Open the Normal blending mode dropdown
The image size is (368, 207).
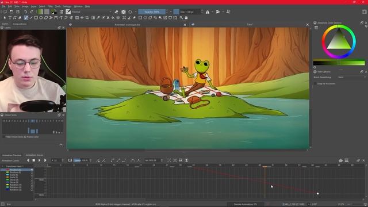(92, 11)
